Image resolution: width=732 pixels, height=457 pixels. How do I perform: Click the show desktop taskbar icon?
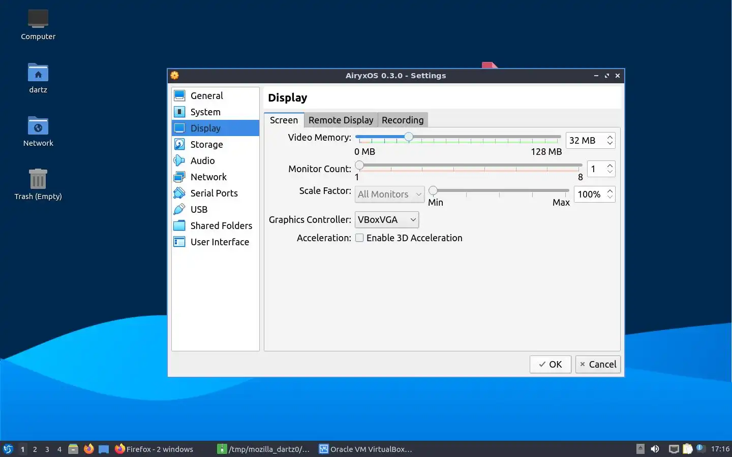[104, 449]
